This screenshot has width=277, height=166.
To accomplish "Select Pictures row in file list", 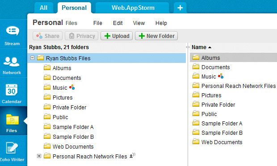I will point(234,95).
